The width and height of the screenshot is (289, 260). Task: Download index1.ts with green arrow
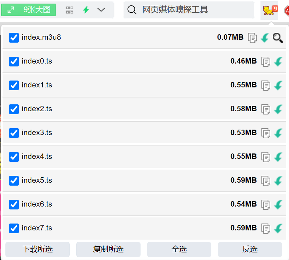278,86
